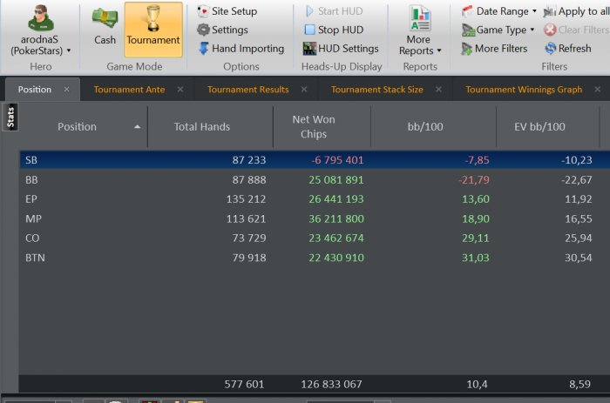The image size is (610, 403).
Task: Sort by the Position column header
Action: [x=77, y=127]
